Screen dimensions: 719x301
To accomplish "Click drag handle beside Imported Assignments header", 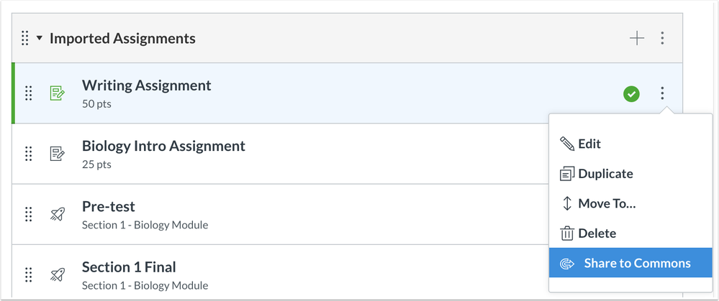I will pyautogui.click(x=25, y=39).
